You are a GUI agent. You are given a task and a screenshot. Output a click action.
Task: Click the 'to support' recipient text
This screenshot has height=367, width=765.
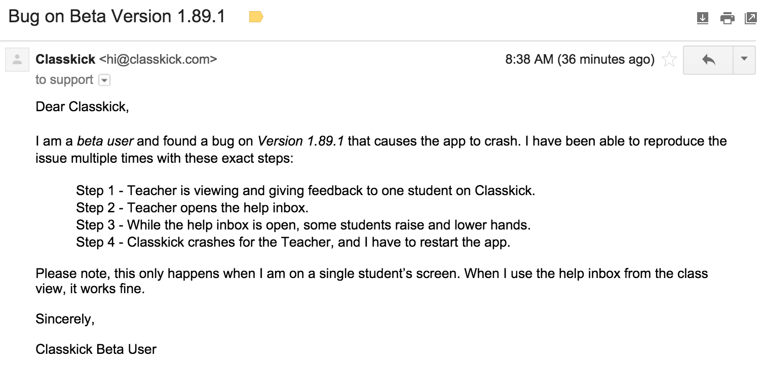[x=64, y=80]
